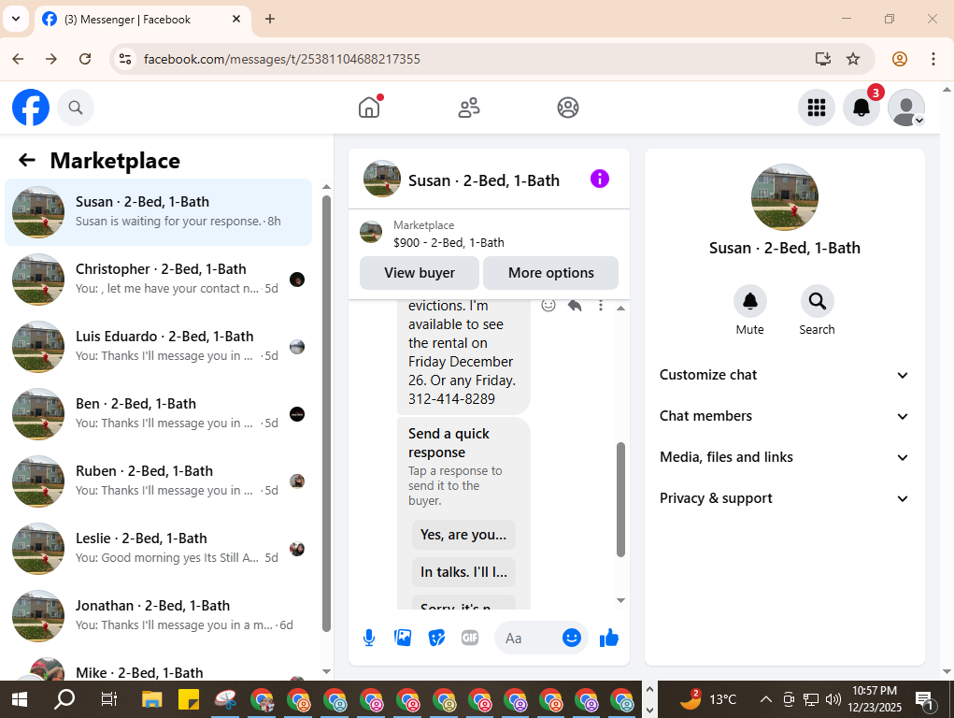Viewport: 954px width, 718px height.
Task: Choose a GIF icon
Action: point(470,639)
